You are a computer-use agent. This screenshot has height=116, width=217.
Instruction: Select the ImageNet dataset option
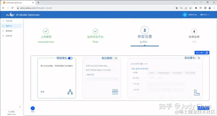[x=163, y=73]
